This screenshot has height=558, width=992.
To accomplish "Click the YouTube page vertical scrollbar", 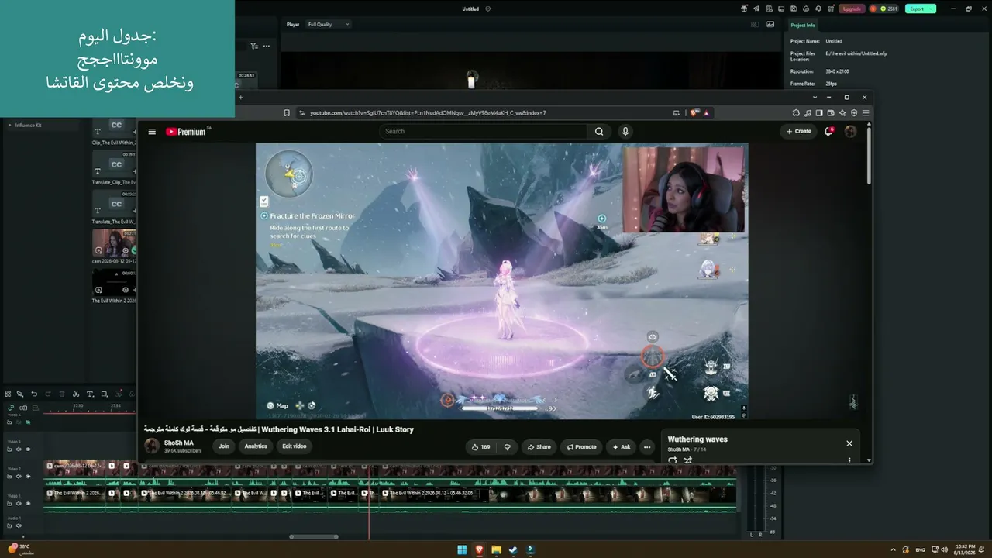I will 869,155.
